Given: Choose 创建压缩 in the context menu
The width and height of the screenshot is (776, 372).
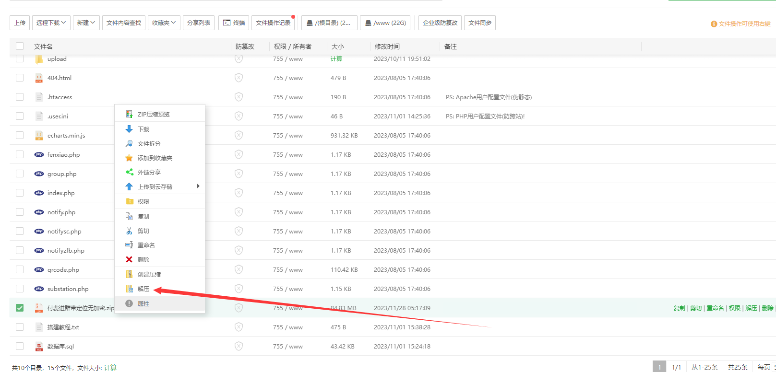Looking at the screenshot, I should (160, 274).
